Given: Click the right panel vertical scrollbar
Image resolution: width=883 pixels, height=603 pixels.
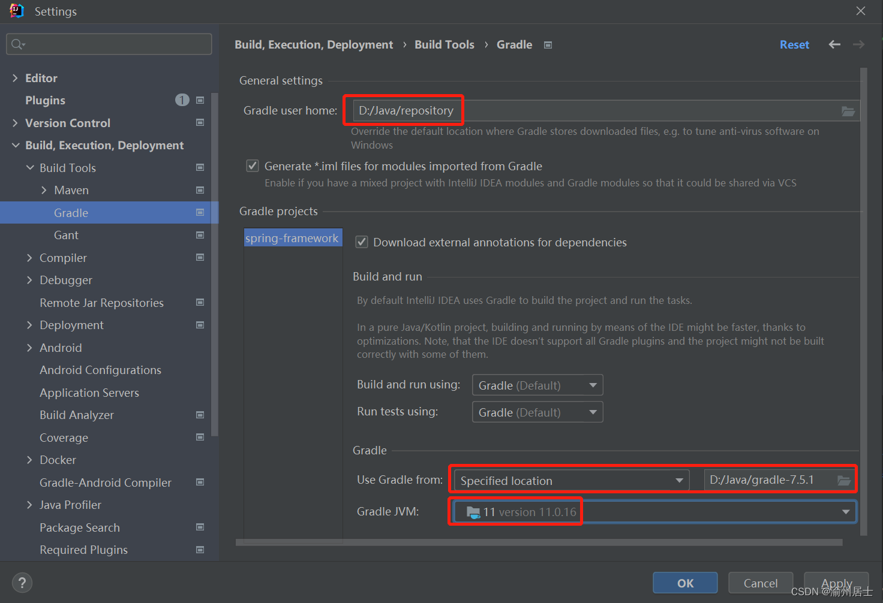Looking at the screenshot, I should click(x=864, y=301).
